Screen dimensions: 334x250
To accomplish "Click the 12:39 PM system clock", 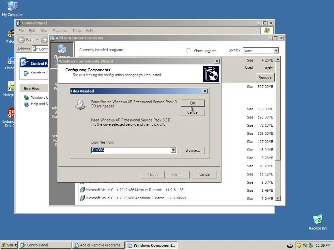I will point(323,245).
